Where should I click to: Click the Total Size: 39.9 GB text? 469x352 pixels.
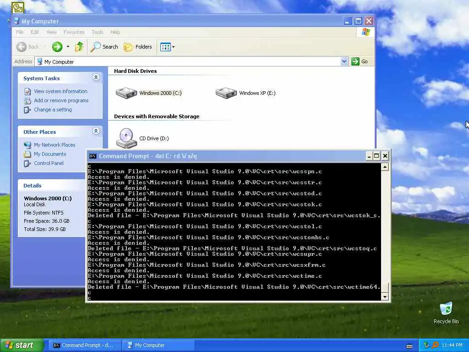point(44,229)
